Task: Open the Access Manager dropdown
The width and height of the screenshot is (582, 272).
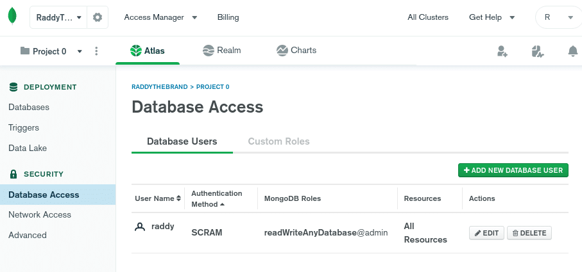Action: click(x=160, y=17)
